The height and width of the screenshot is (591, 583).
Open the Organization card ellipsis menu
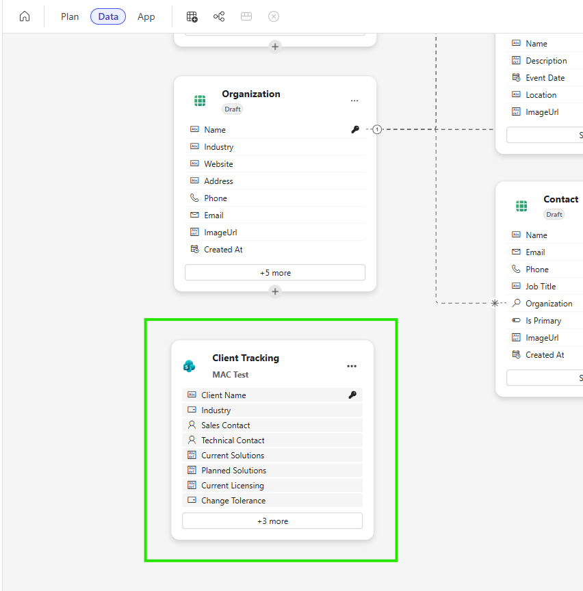(354, 101)
